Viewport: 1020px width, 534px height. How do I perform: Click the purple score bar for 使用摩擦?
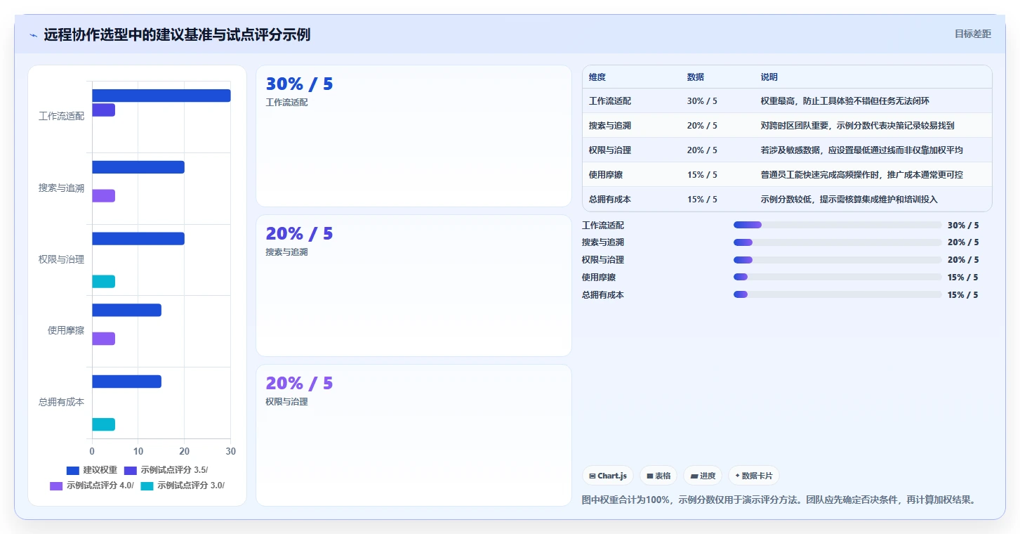(x=103, y=339)
